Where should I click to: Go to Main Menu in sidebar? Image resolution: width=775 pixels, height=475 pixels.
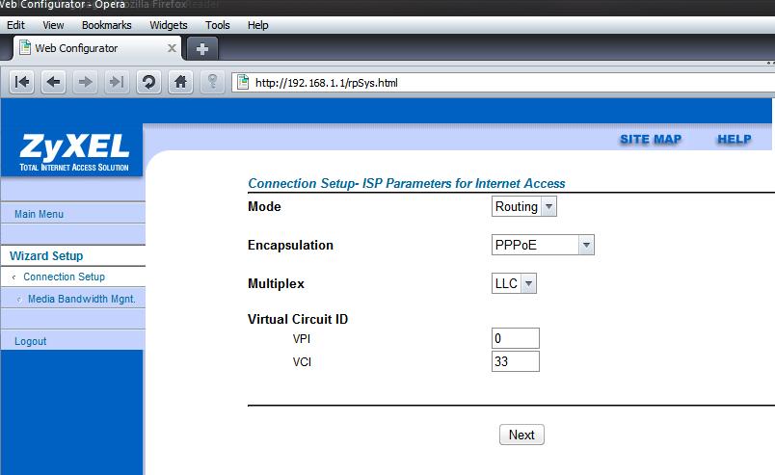point(40,214)
